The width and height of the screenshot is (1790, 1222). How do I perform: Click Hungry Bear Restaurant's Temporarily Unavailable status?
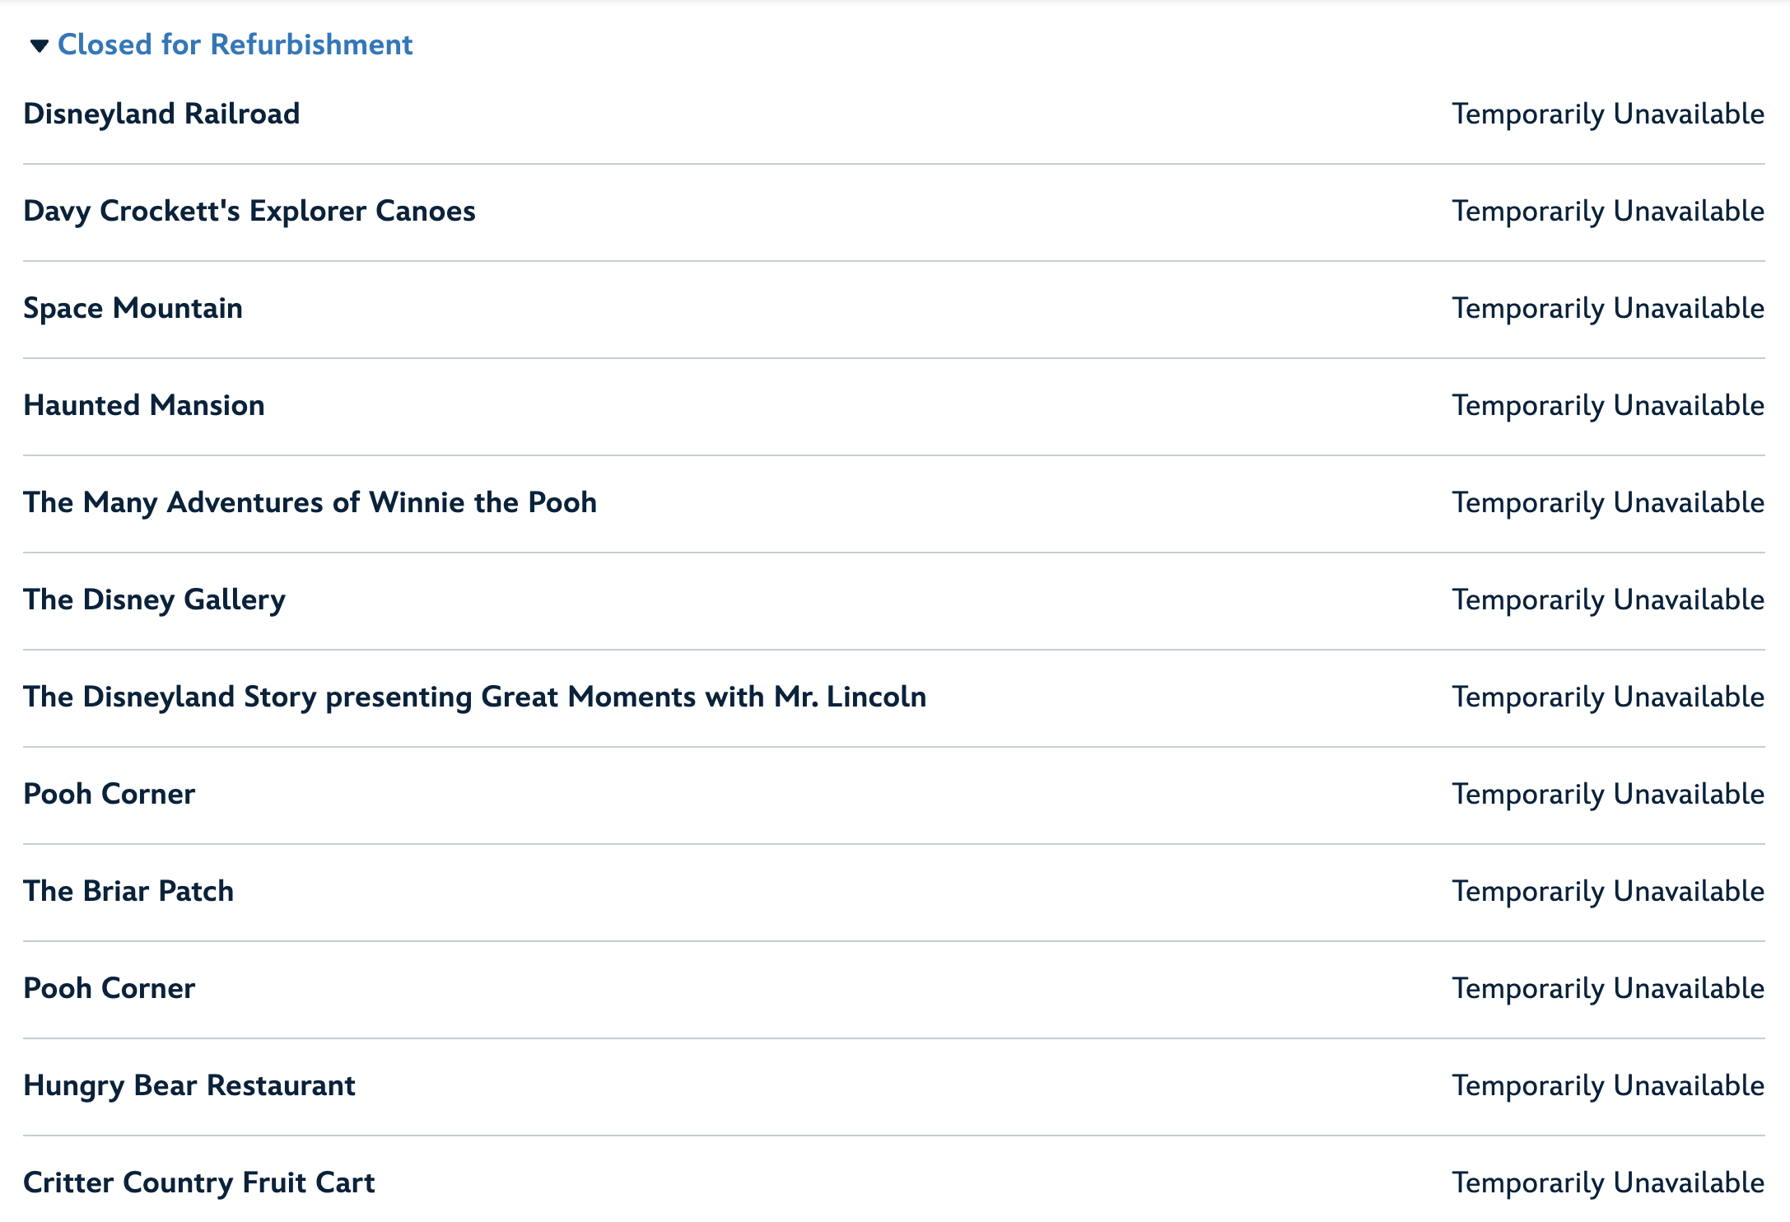tap(1608, 1085)
